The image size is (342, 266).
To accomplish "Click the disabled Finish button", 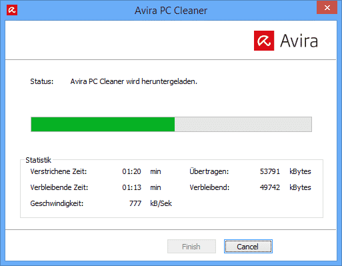I will pyautogui.click(x=191, y=246).
